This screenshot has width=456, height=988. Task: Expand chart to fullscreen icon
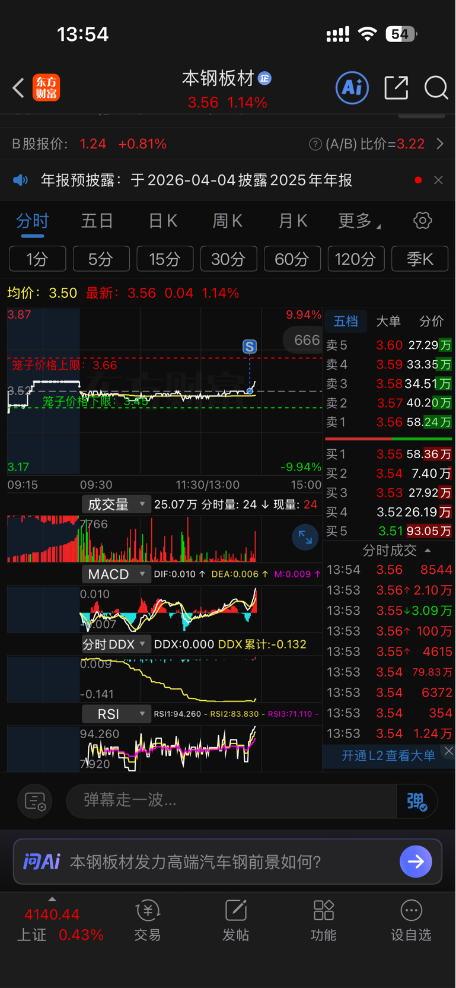[x=305, y=538]
